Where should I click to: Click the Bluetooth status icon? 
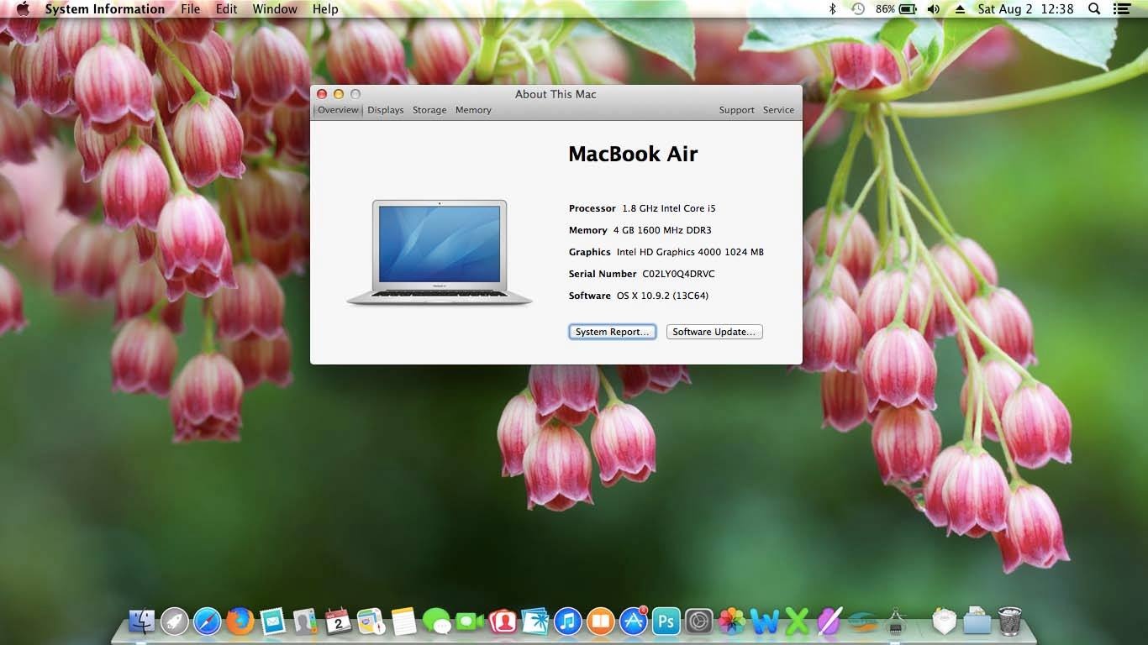click(833, 9)
